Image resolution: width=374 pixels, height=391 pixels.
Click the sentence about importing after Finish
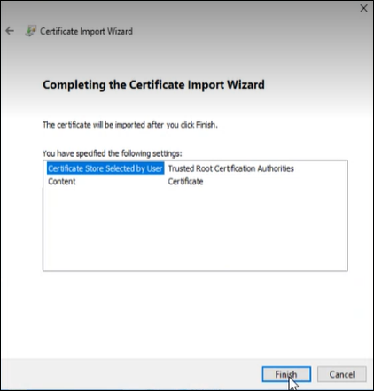[x=130, y=125]
